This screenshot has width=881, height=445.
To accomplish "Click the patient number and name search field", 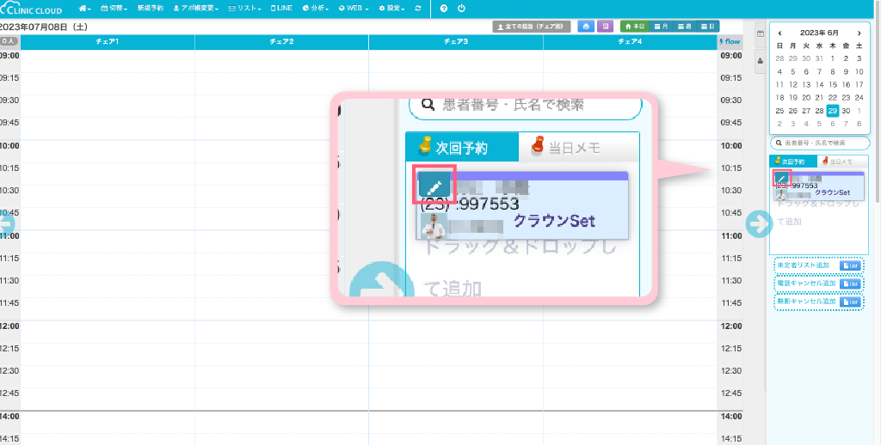I will [820, 143].
